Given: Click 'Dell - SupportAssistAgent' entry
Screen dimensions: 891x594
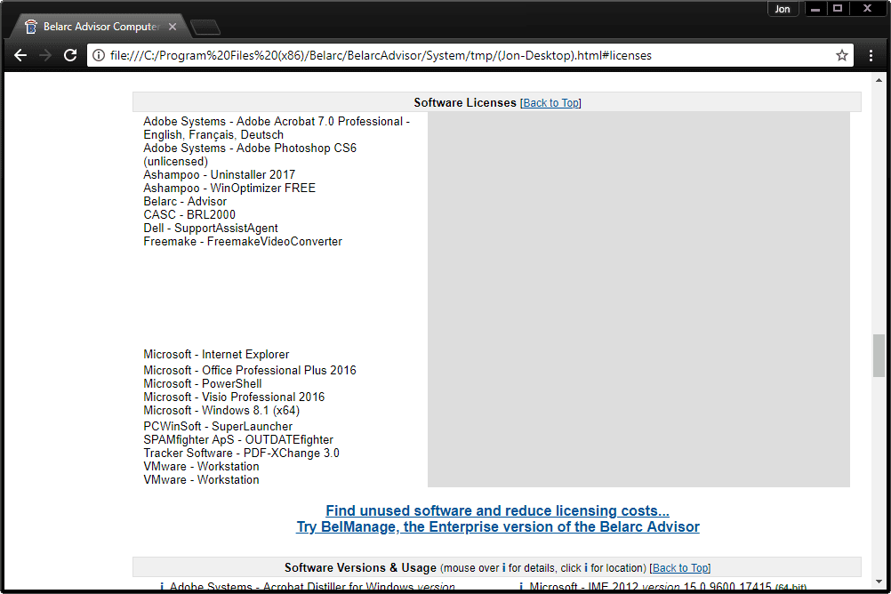Looking at the screenshot, I should tap(211, 228).
